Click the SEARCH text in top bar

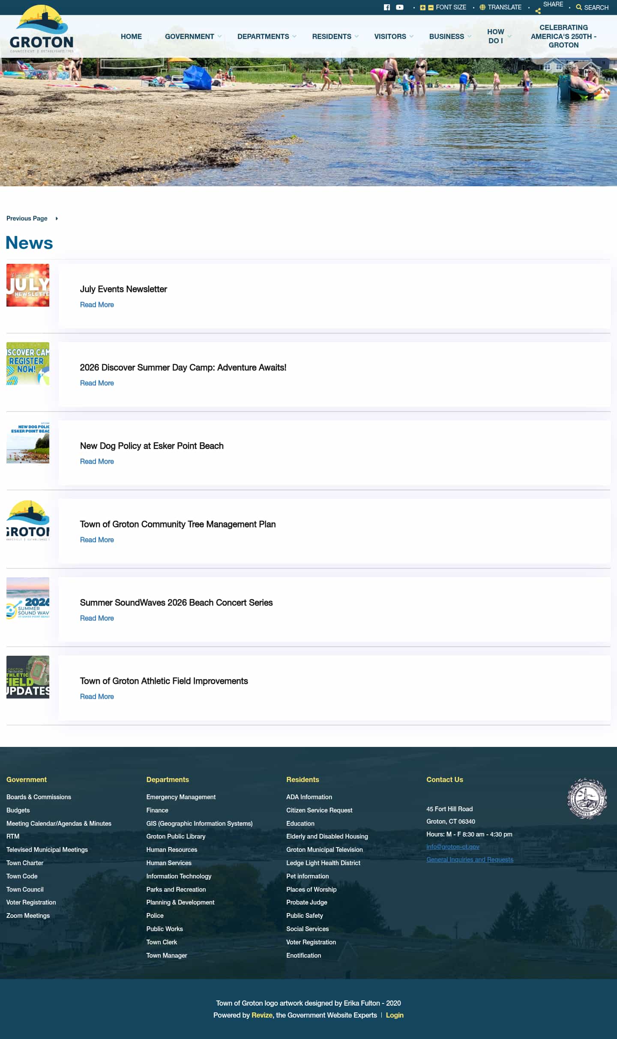pyautogui.click(x=596, y=7)
